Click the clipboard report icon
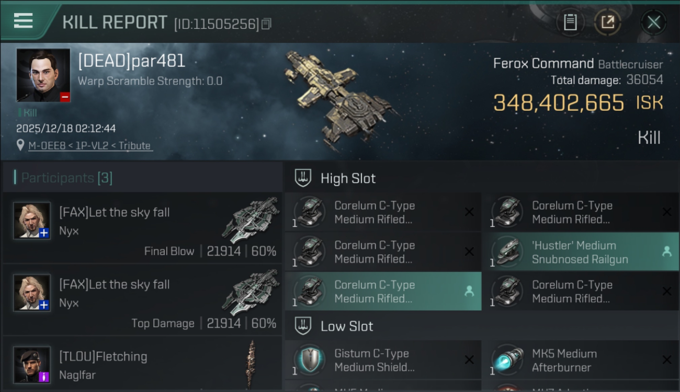 [570, 22]
